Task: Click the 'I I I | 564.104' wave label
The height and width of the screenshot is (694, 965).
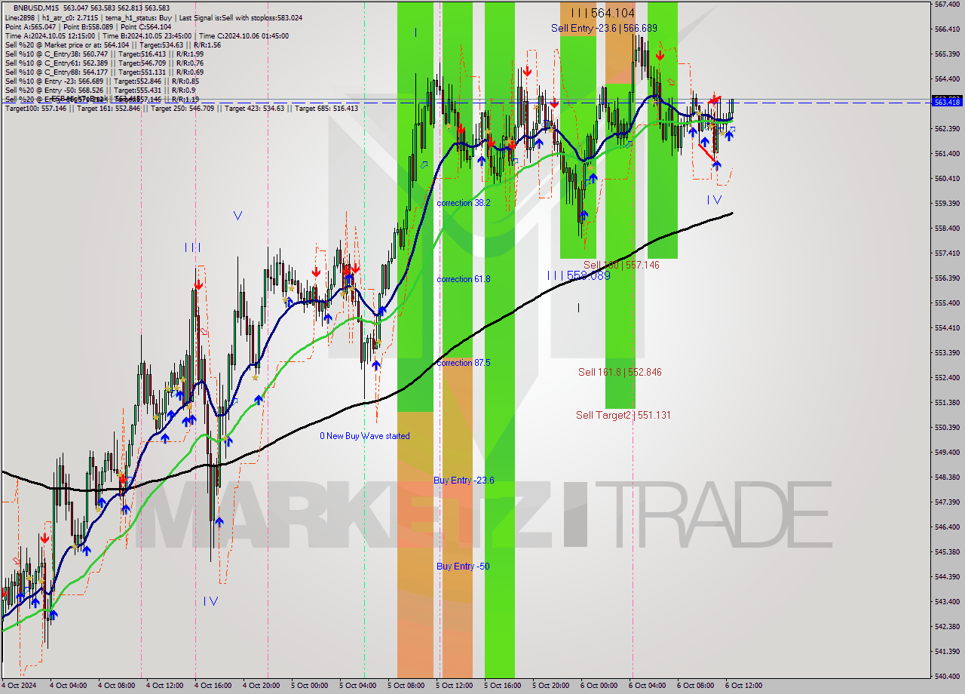Action: 602,13
